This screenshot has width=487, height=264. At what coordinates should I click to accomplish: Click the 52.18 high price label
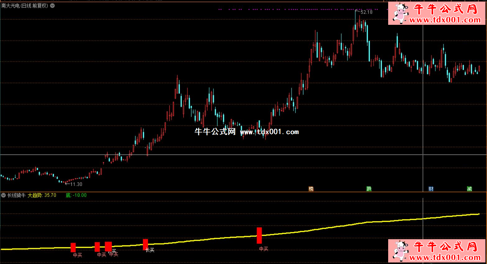pyautogui.click(x=366, y=12)
